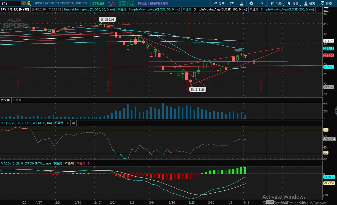337x205 pixels.
Task: Click the 低: 218.26 low price bubble
Action: coord(198,89)
